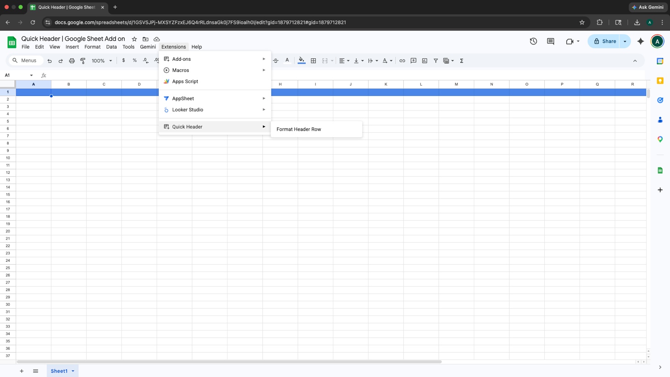The width and height of the screenshot is (670, 377).
Task: Open the zoom 100% dropdown
Action: 102,61
